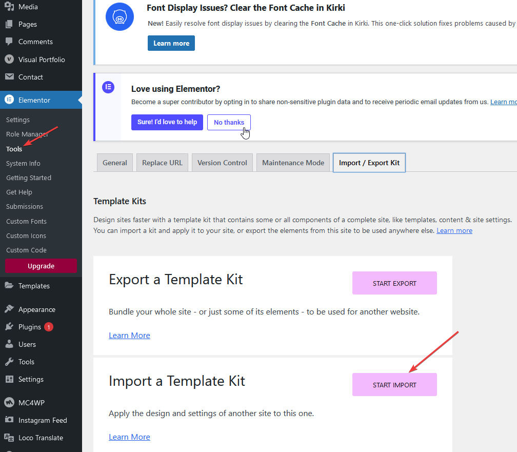Viewport: 517px width, 452px height.
Task: Click the Plugins plug icon
Action: pyautogui.click(x=9, y=327)
